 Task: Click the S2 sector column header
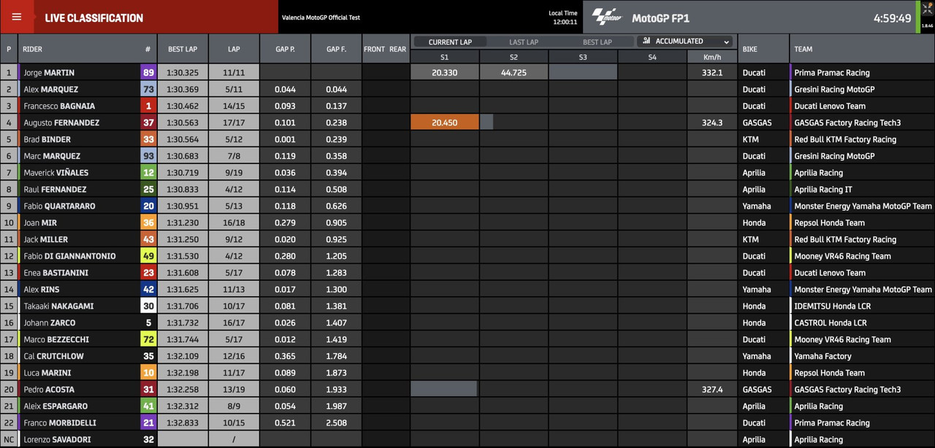point(514,56)
